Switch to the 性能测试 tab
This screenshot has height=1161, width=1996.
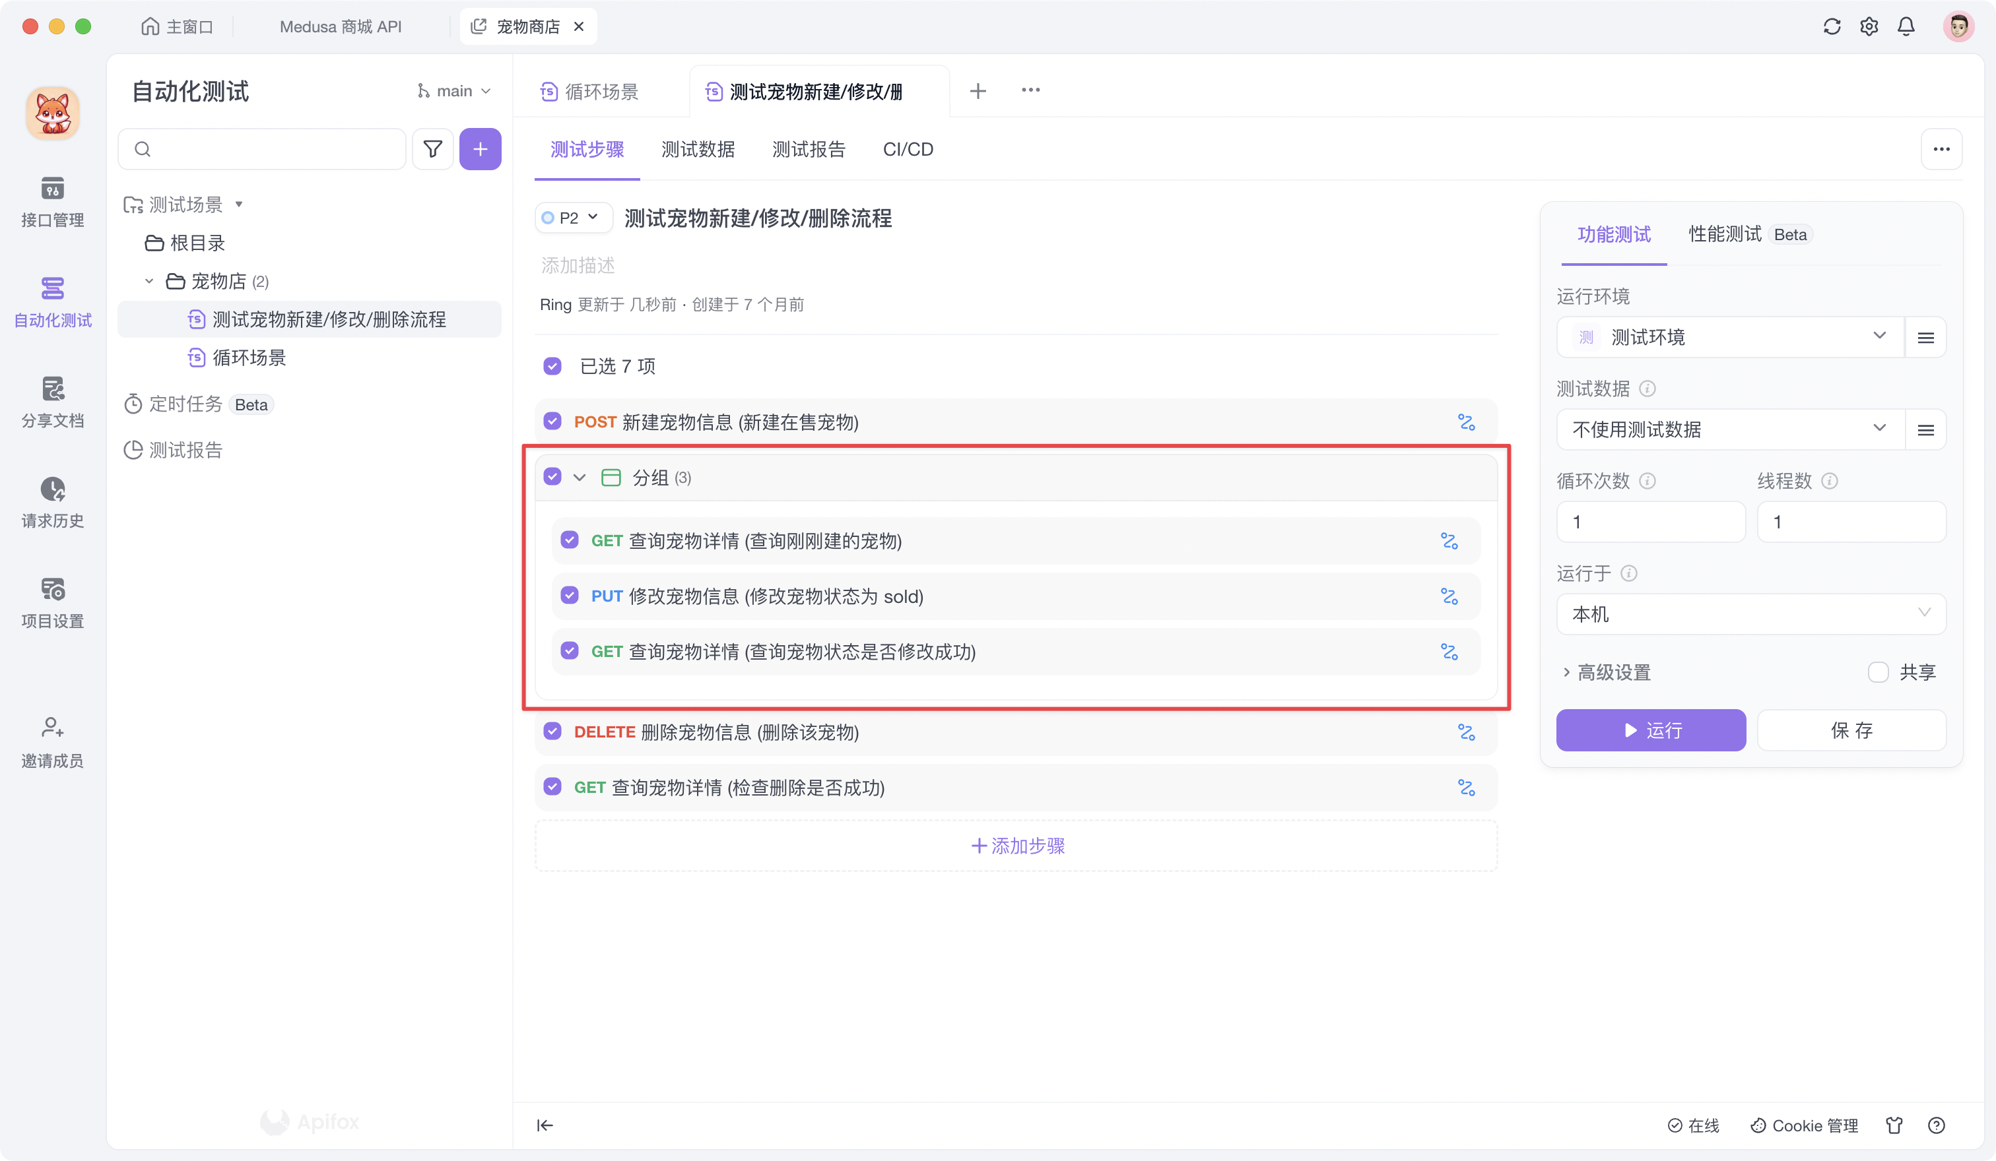tap(1724, 234)
